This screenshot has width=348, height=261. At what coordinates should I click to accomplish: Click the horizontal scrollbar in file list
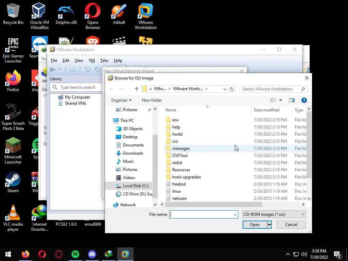tap(214, 204)
